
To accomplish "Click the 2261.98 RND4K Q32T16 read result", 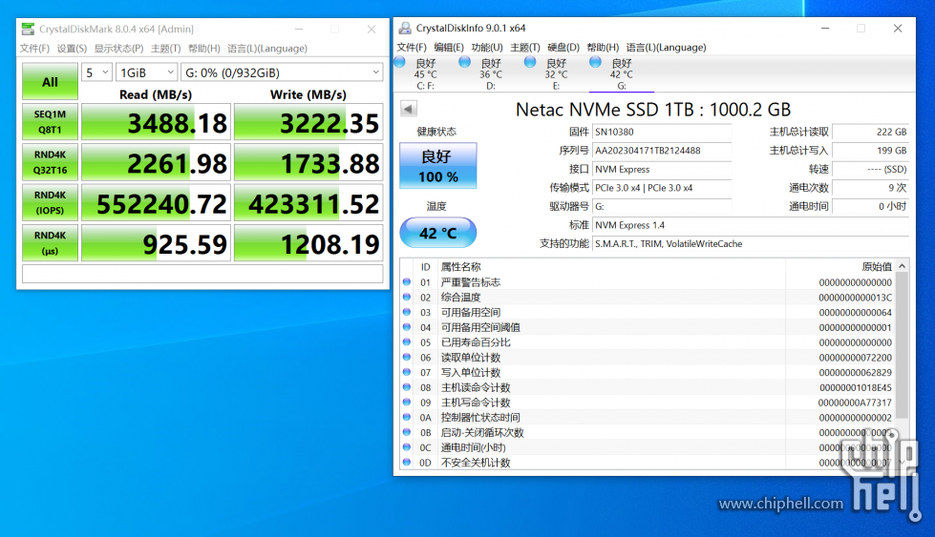I will click(x=156, y=162).
